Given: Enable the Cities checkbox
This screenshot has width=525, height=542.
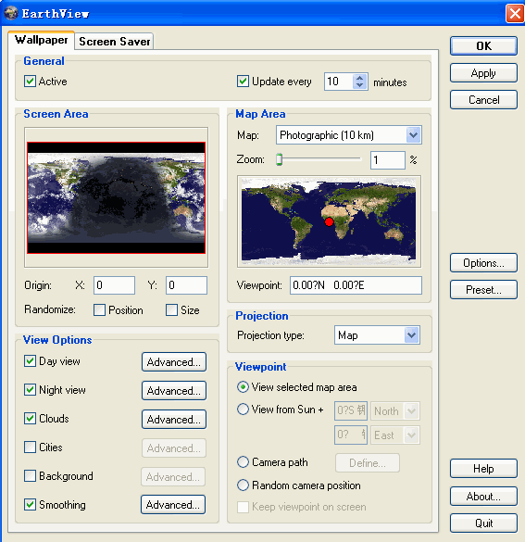Looking at the screenshot, I should (30, 447).
